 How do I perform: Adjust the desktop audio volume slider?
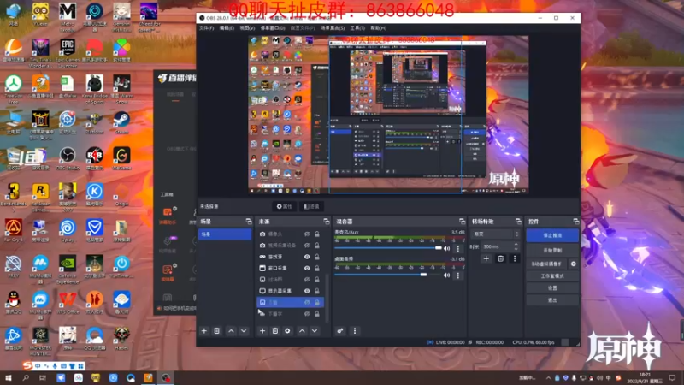click(388, 275)
